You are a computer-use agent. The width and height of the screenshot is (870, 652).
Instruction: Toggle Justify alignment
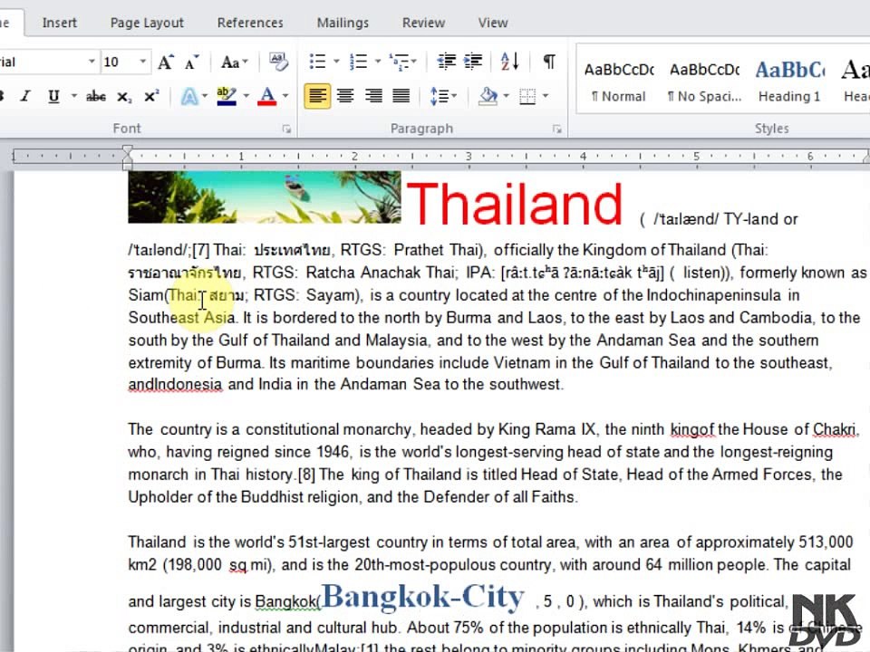401,97
